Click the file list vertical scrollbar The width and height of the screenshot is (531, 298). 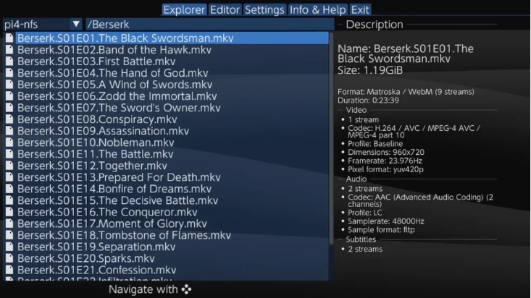331,138
